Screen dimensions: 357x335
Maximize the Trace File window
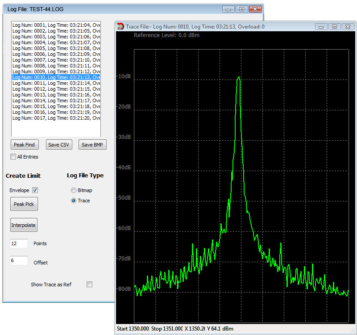[x=334, y=27]
